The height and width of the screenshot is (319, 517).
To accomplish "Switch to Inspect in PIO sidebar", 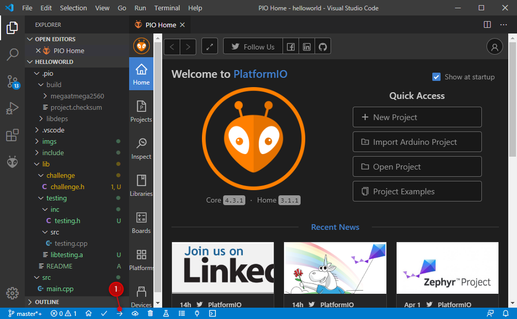I will click(141, 149).
